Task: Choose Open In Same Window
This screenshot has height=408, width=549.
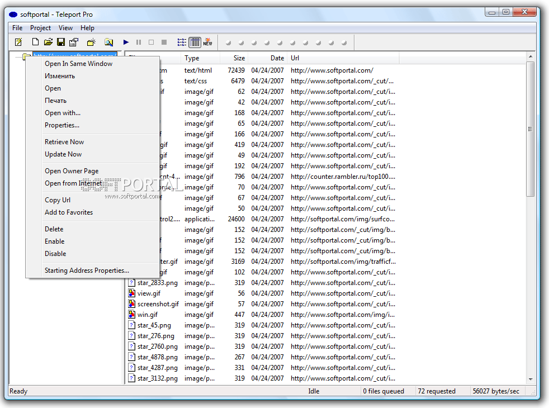Action: coord(93,64)
